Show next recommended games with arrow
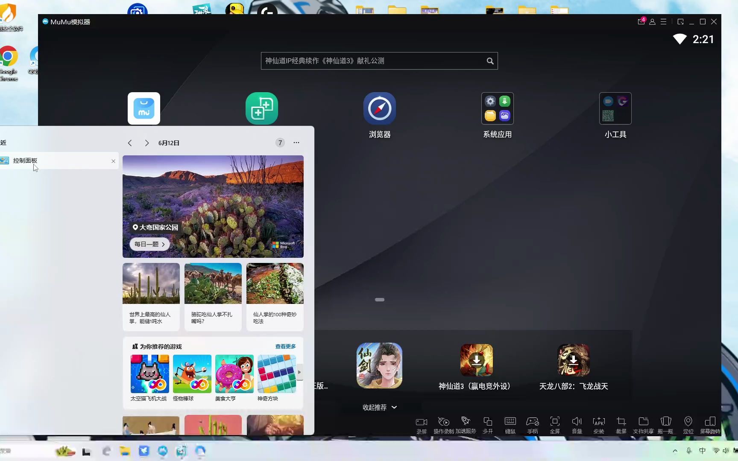Viewport: 738px width, 461px height. click(299, 372)
